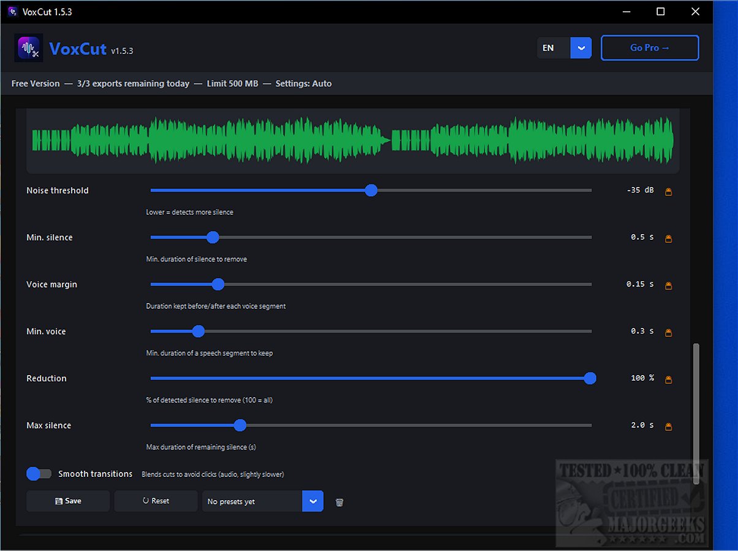Click the 2.0 s value

pos(642,425)
